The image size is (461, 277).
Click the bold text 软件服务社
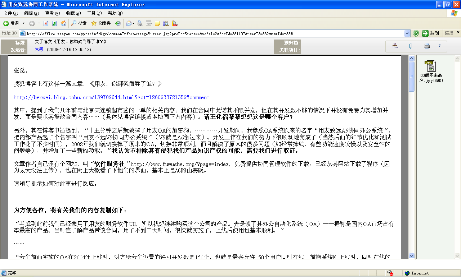(x=109, y=164)
